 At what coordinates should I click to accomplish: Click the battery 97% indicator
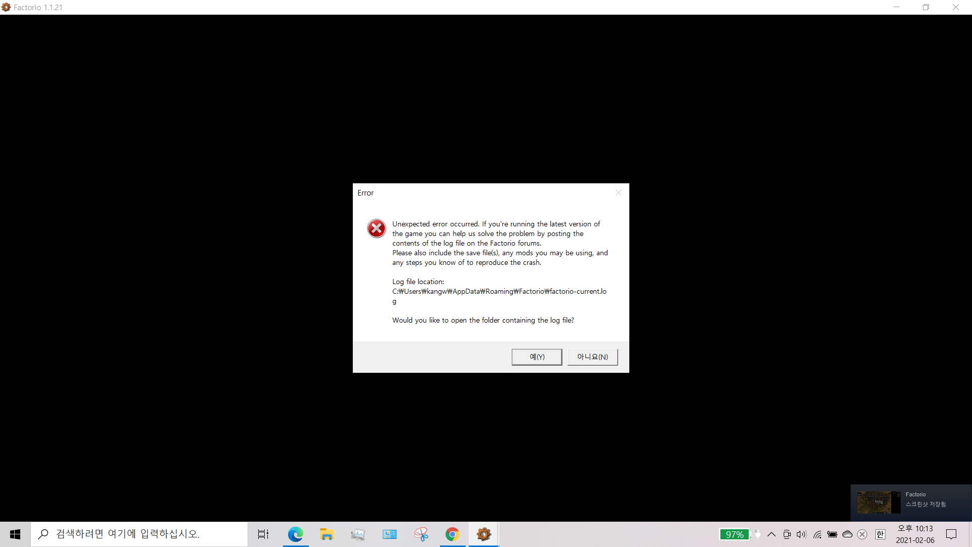click(734, 534)
